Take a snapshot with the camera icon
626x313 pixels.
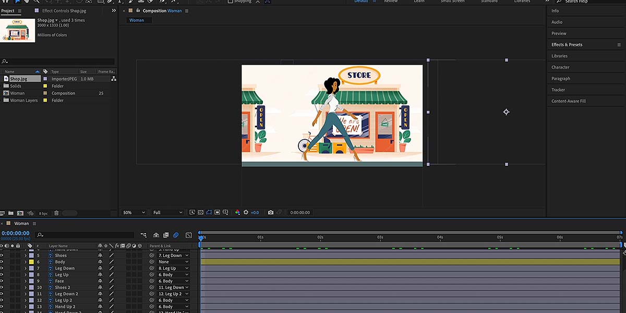270,212
